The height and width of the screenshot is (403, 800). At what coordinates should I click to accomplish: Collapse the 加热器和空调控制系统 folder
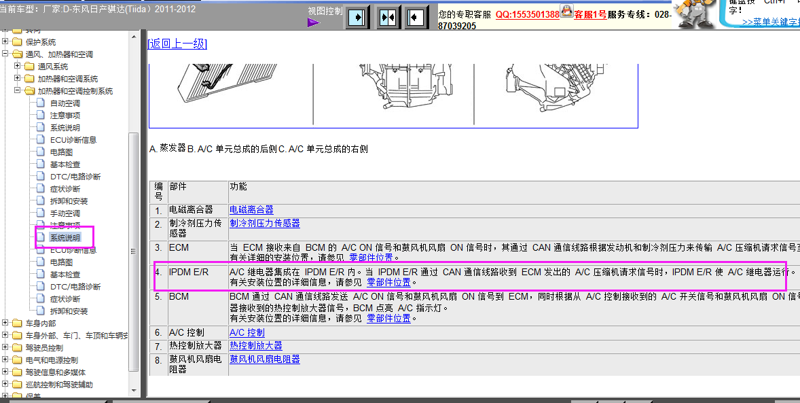[x=18, y=90]
